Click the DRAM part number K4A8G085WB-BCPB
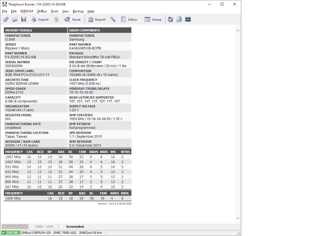Image resolution: width=318 pixels, height=236 pixels. [85, 48]
